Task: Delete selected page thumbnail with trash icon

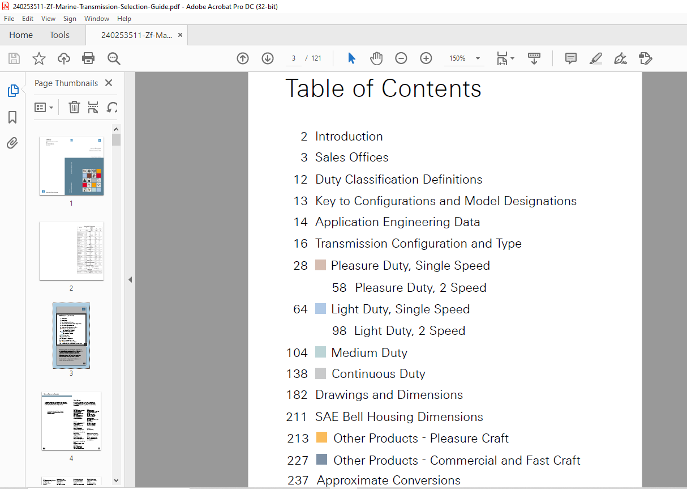Action: [74, 107]
